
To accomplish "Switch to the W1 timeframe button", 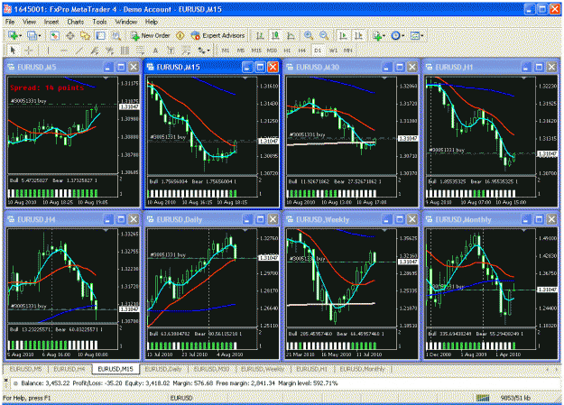I will click(333, 51).
